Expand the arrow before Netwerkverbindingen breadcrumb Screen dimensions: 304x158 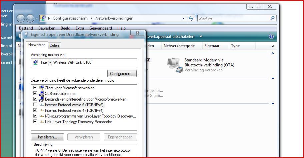point(92,18)
